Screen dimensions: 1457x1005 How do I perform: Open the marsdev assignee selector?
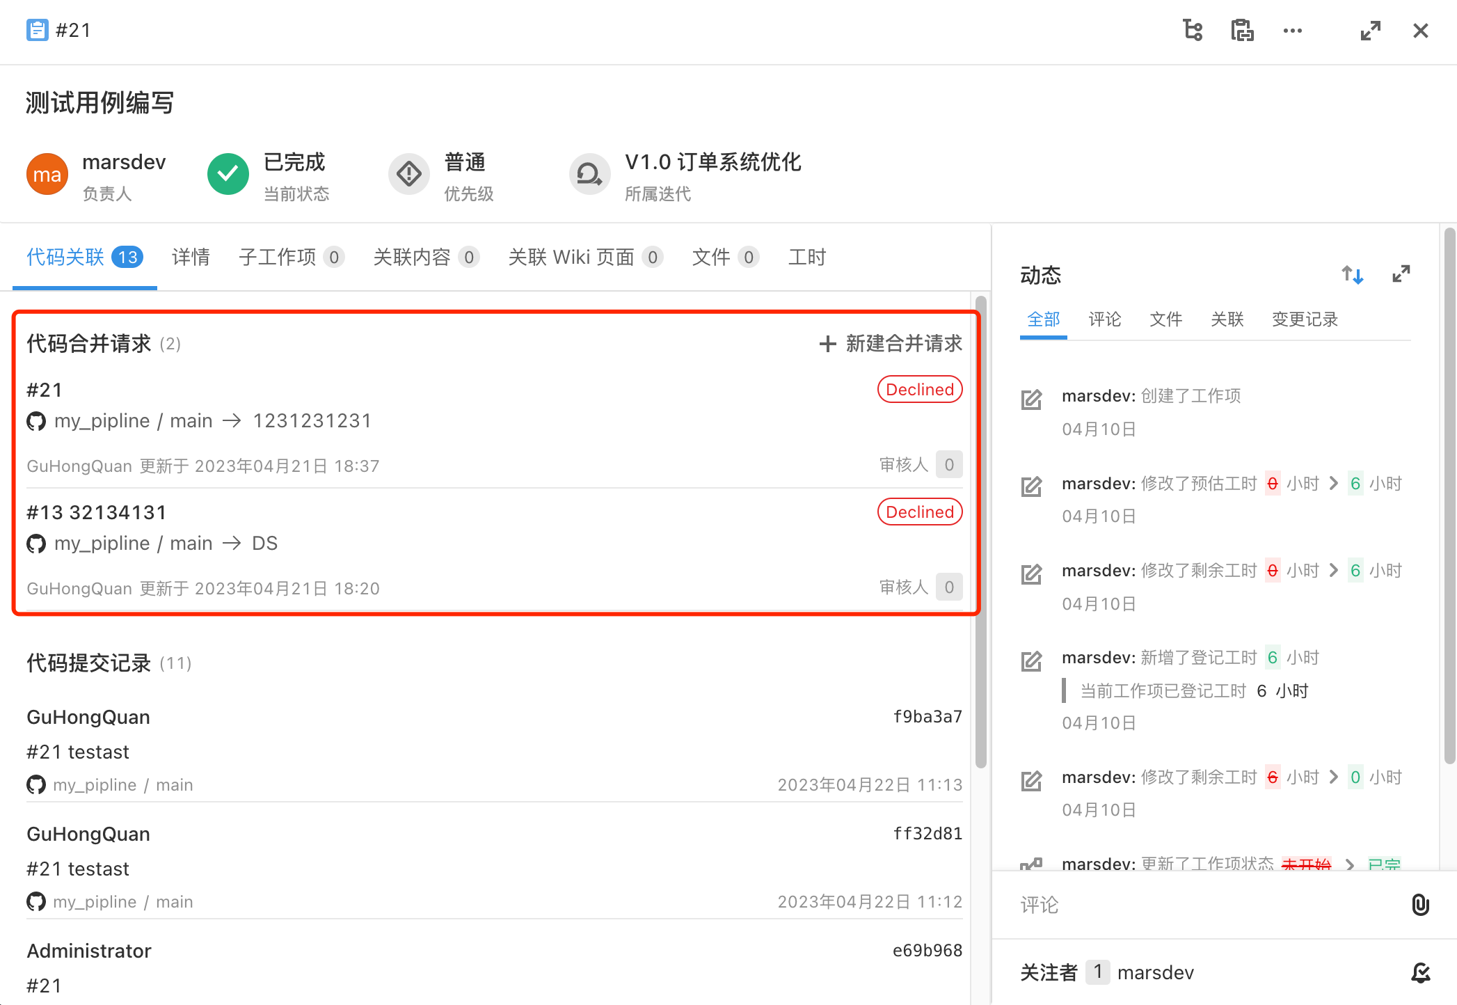tap(96, 175)
